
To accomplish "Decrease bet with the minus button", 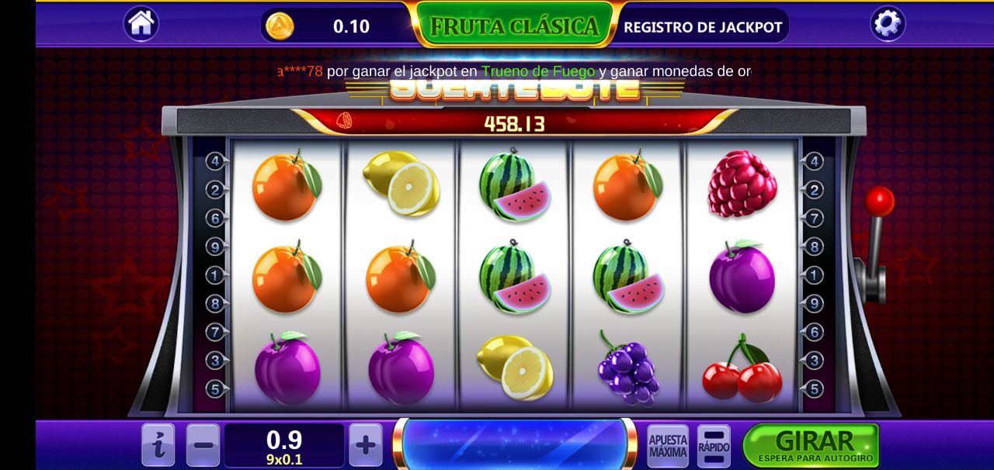I will [x=203, y=445].
